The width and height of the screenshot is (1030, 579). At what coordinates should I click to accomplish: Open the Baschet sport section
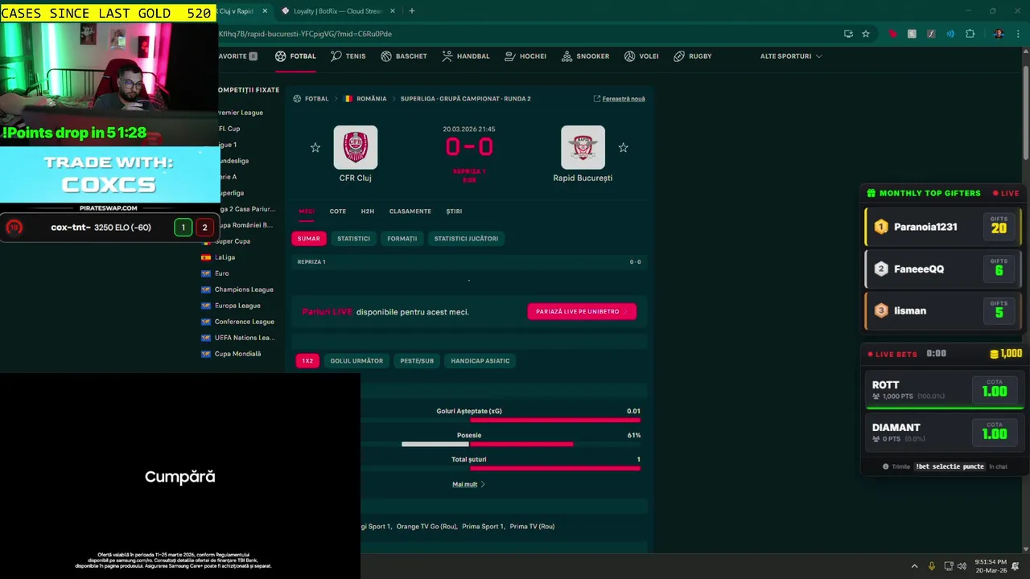(403, 56)
